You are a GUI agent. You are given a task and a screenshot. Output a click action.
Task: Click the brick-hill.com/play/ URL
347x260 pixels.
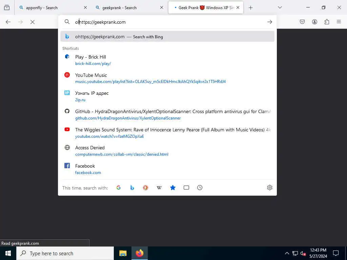point(93,64)
